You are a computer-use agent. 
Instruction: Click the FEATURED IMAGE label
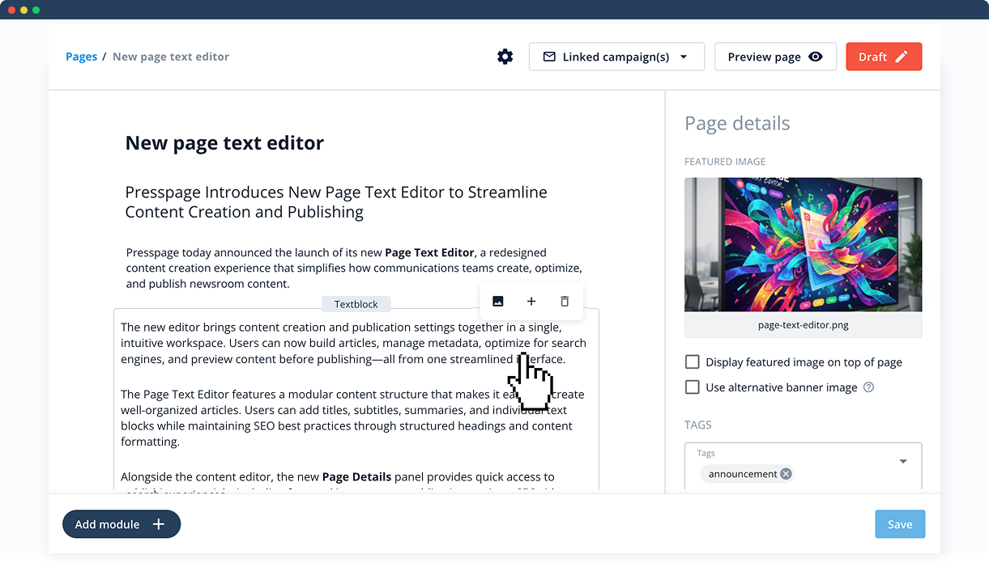[x=725, y=162]
